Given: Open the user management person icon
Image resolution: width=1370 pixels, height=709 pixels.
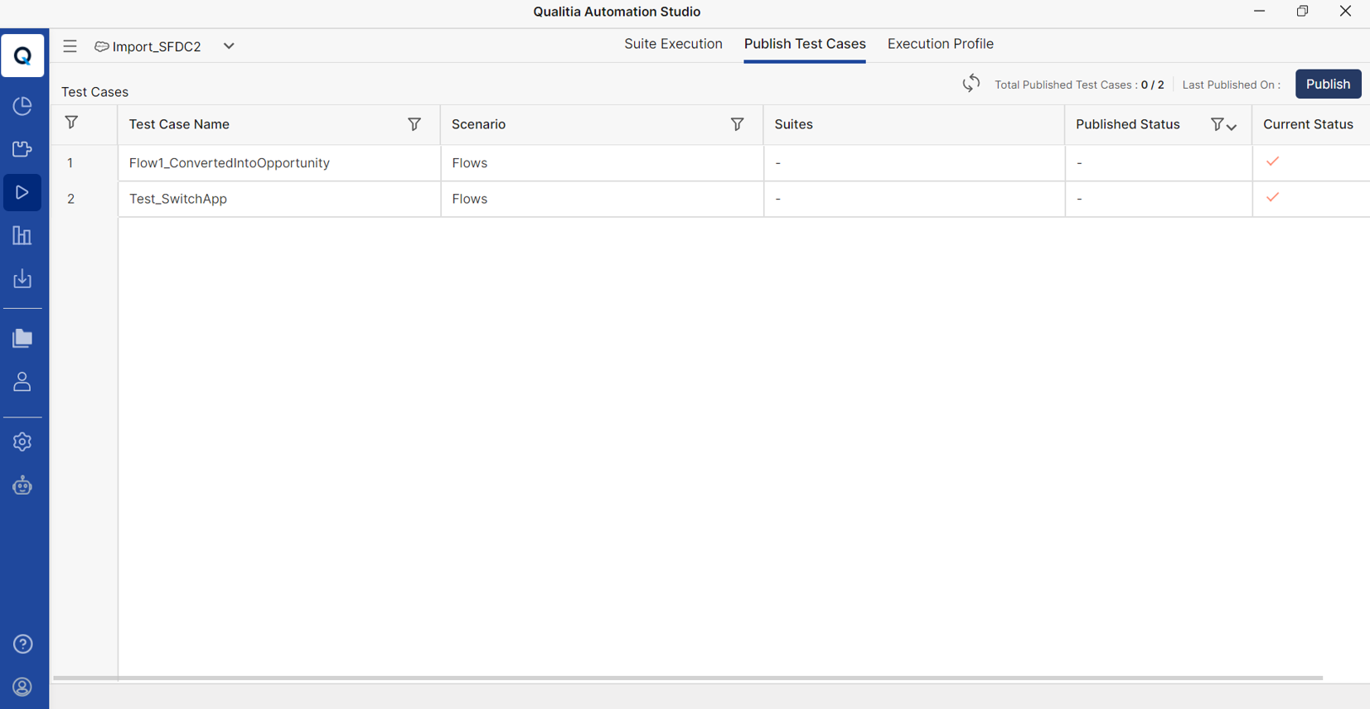Looking at the screenshot, I should pyautogui.click(x=22, y=382).
